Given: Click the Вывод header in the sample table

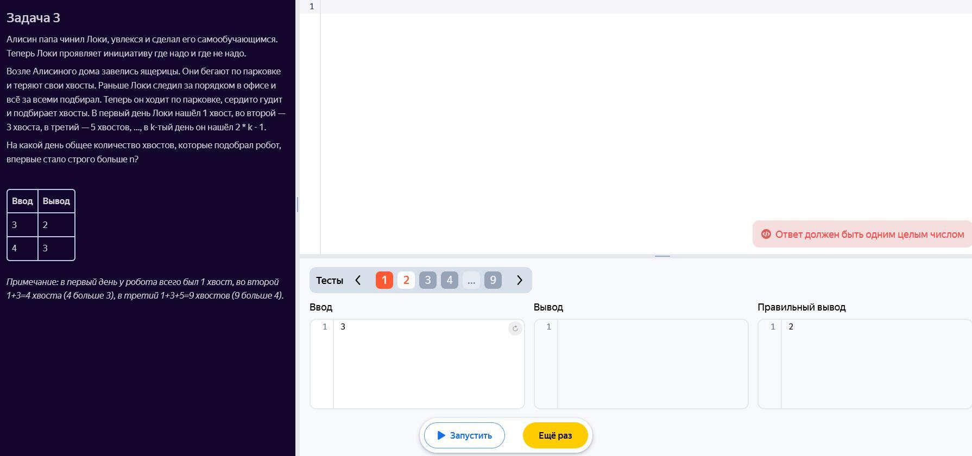Looking at the screenshot, I should tap(56, 201).
